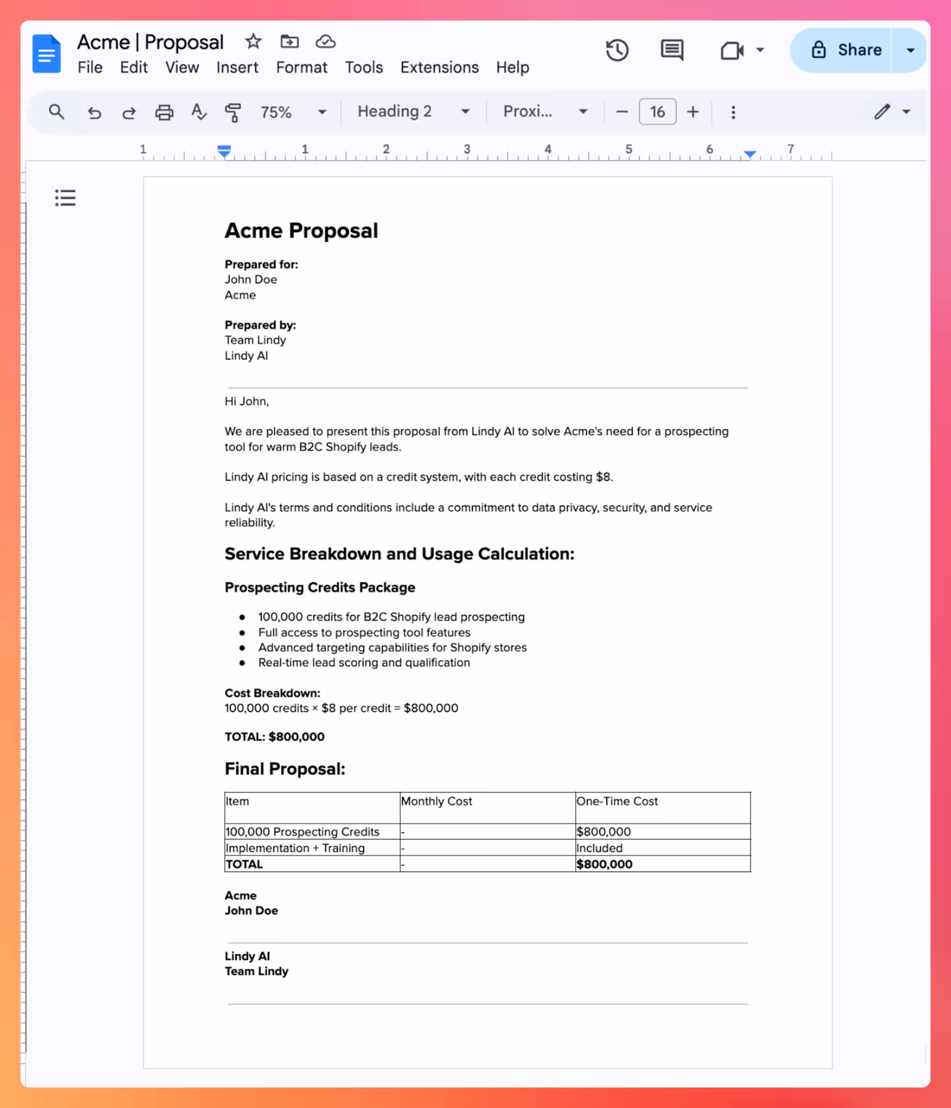
Task: Click the One-Time Cost table header cell
Action: (662, 808)
